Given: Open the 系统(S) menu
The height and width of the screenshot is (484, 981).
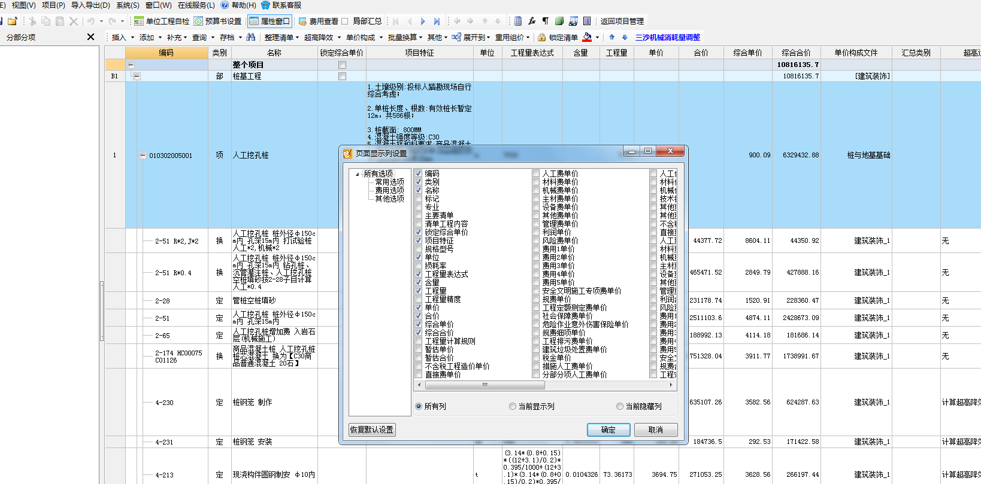Looking at the screenshot, I should [x=128, y=5].
